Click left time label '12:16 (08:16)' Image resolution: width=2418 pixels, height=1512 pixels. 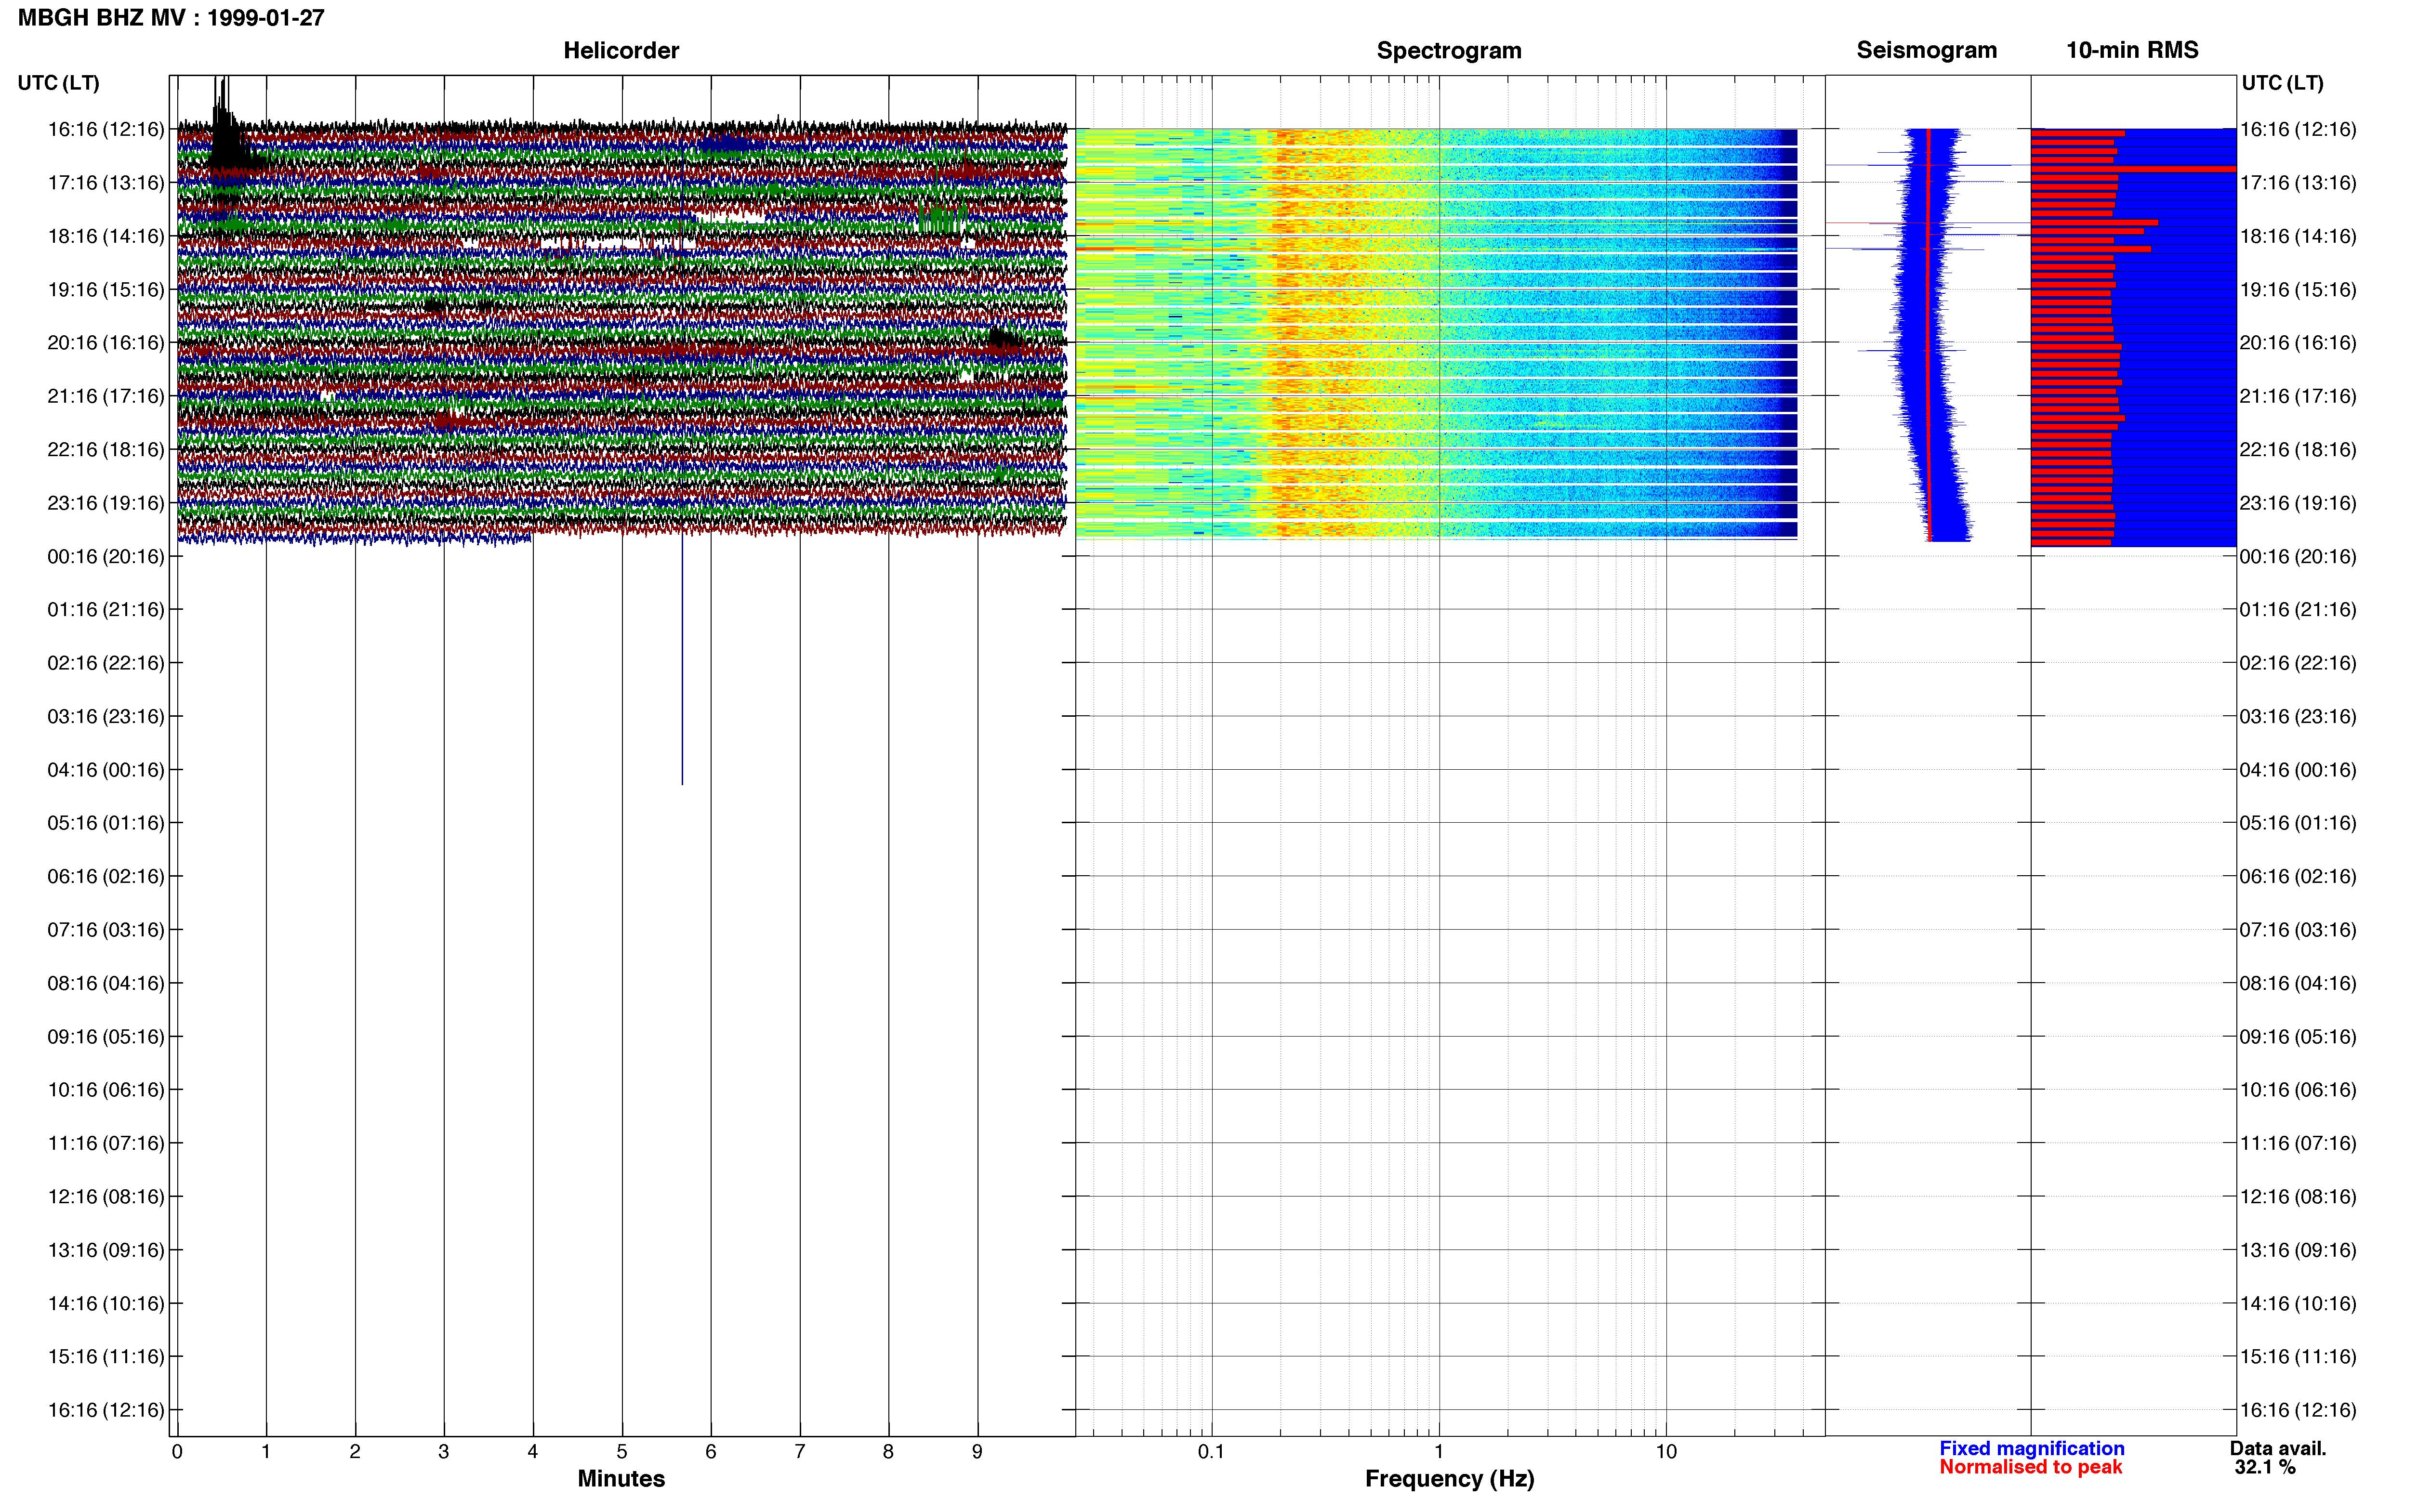click(106, 1197)
